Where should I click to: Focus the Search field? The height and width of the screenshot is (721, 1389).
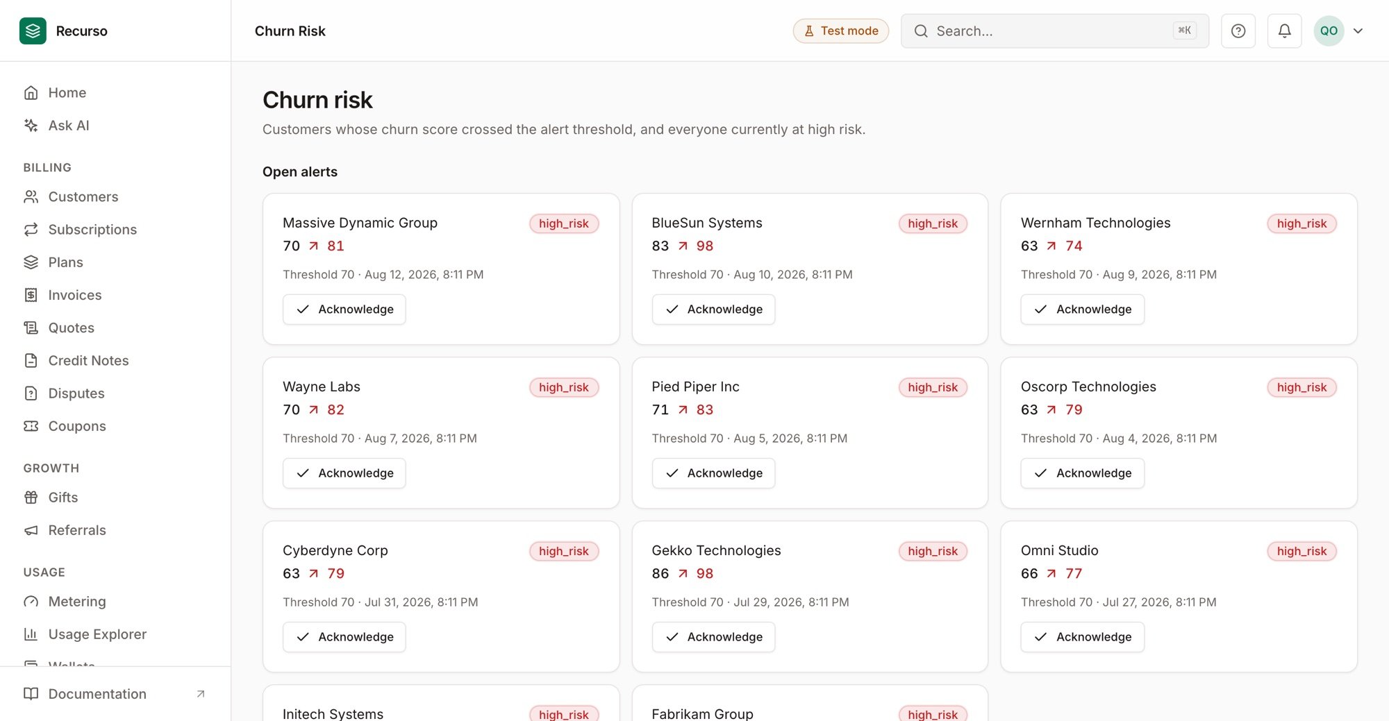(1054, 31)
